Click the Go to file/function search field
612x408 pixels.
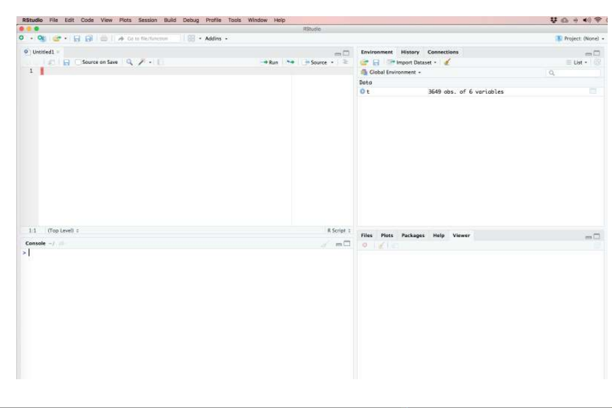151,38
